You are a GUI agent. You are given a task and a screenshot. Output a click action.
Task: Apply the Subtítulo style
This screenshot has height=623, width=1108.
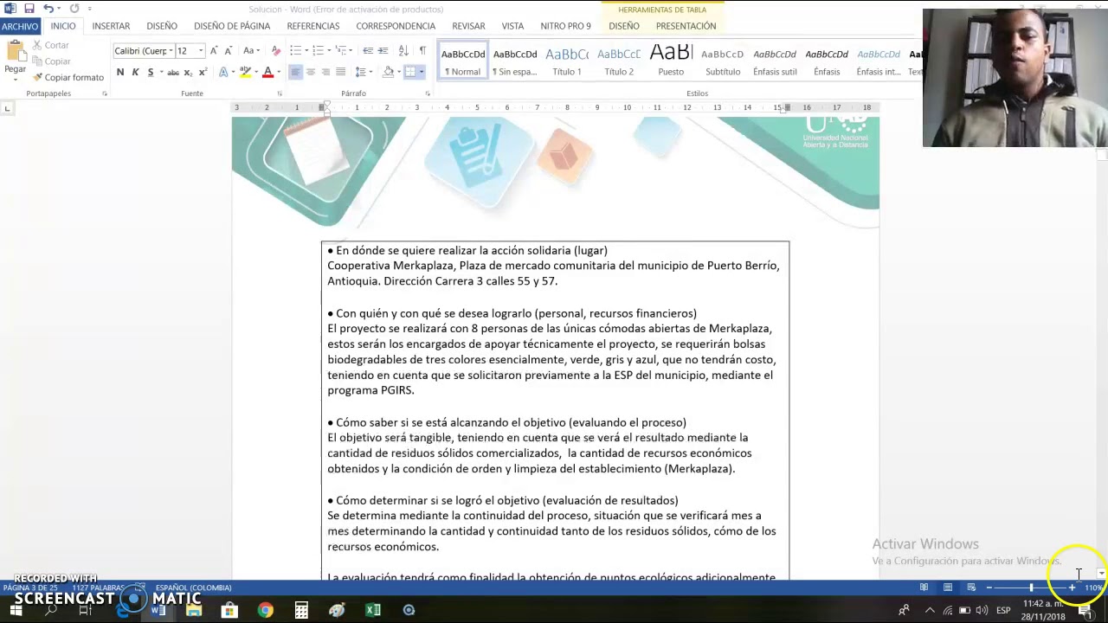723,61
